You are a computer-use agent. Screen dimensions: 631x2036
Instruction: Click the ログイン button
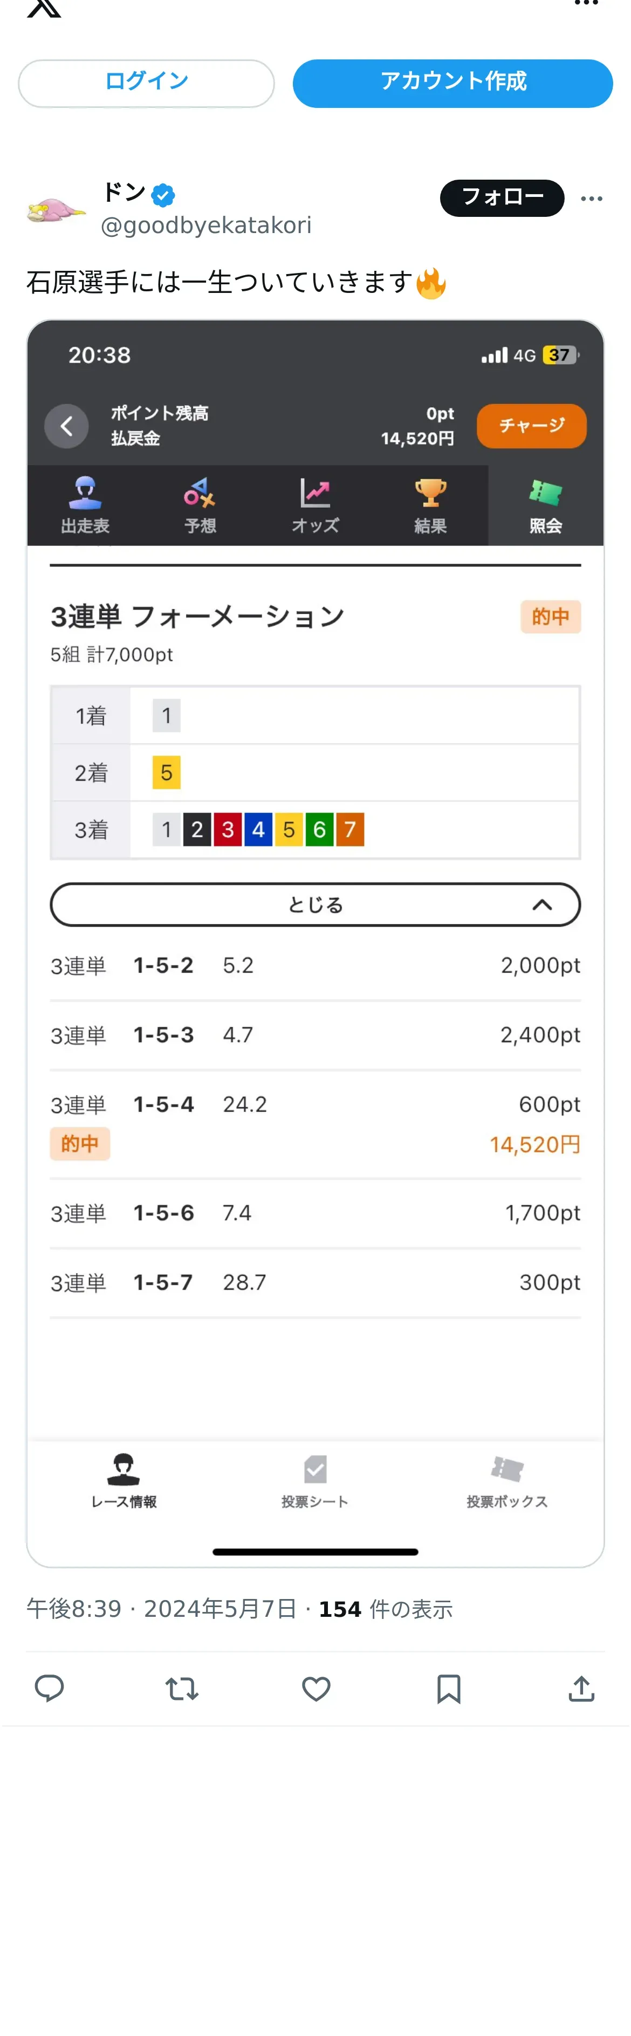146,83
